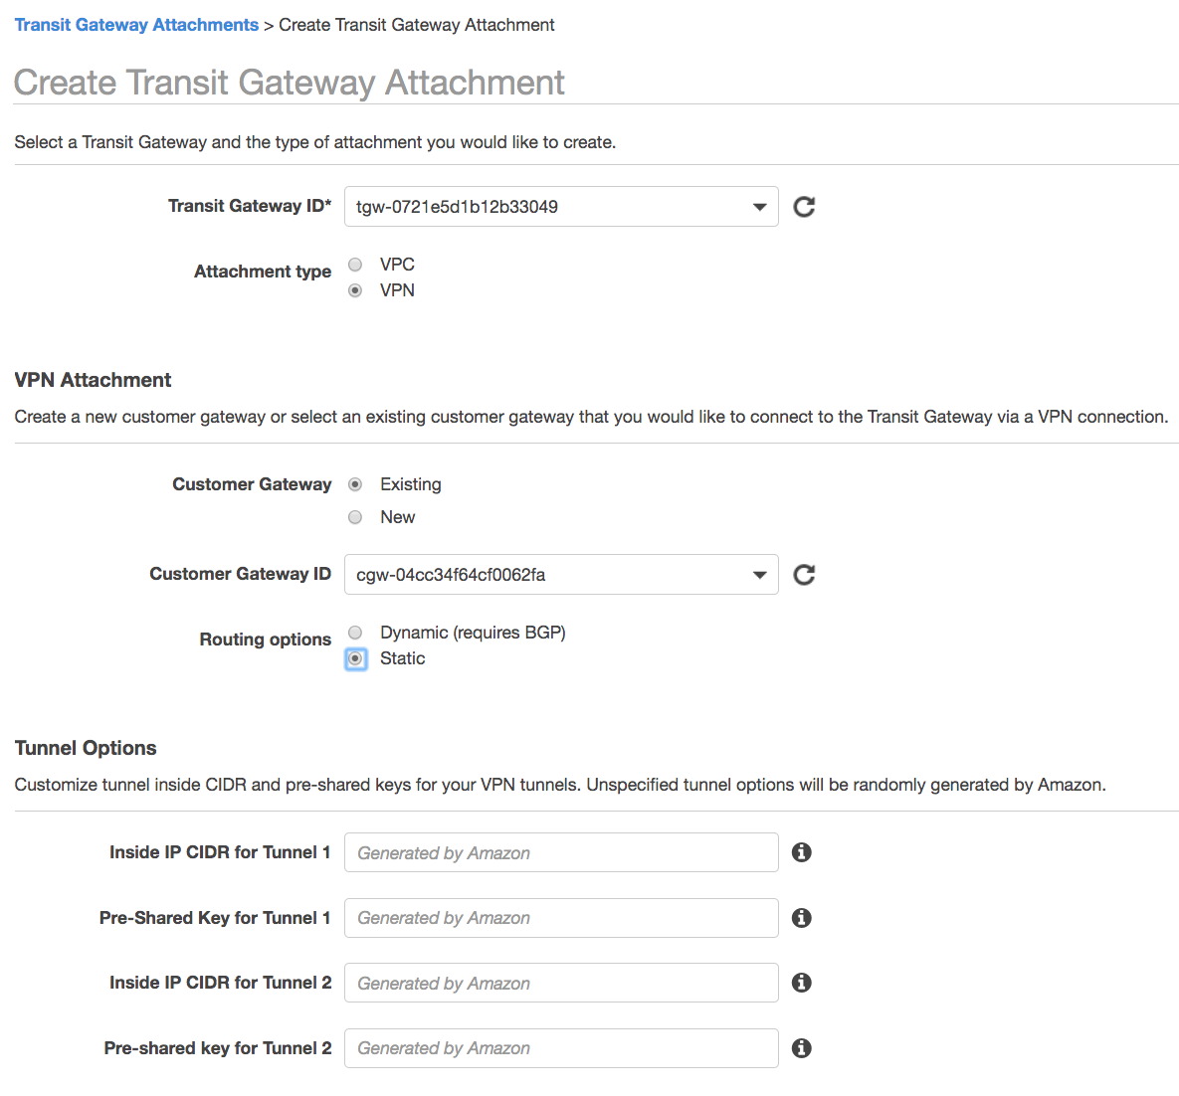Select VPN attachment type radio button
Image resolution: width=1179 pixels, height=1096 pixels.
coord(355,290)
